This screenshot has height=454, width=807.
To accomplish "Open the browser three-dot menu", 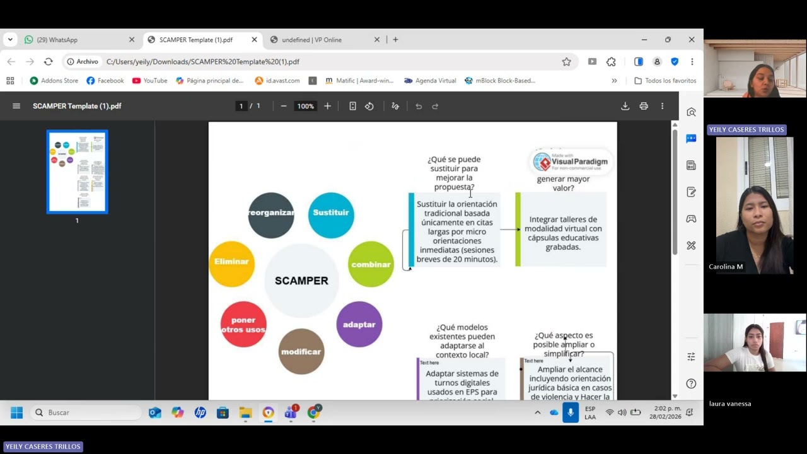I will click(692, 62).
